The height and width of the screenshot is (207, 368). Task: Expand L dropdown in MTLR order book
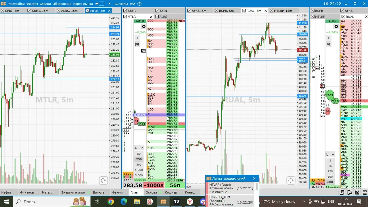[x=139, y=148]
